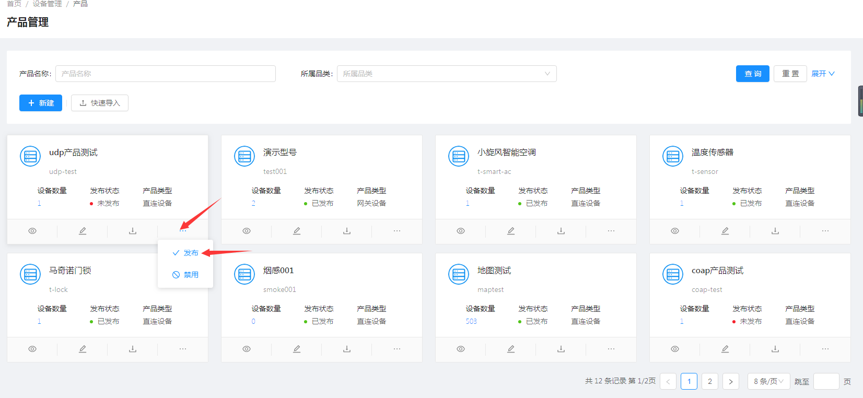Click download icon on 小旋风智能空调 card

561,231
